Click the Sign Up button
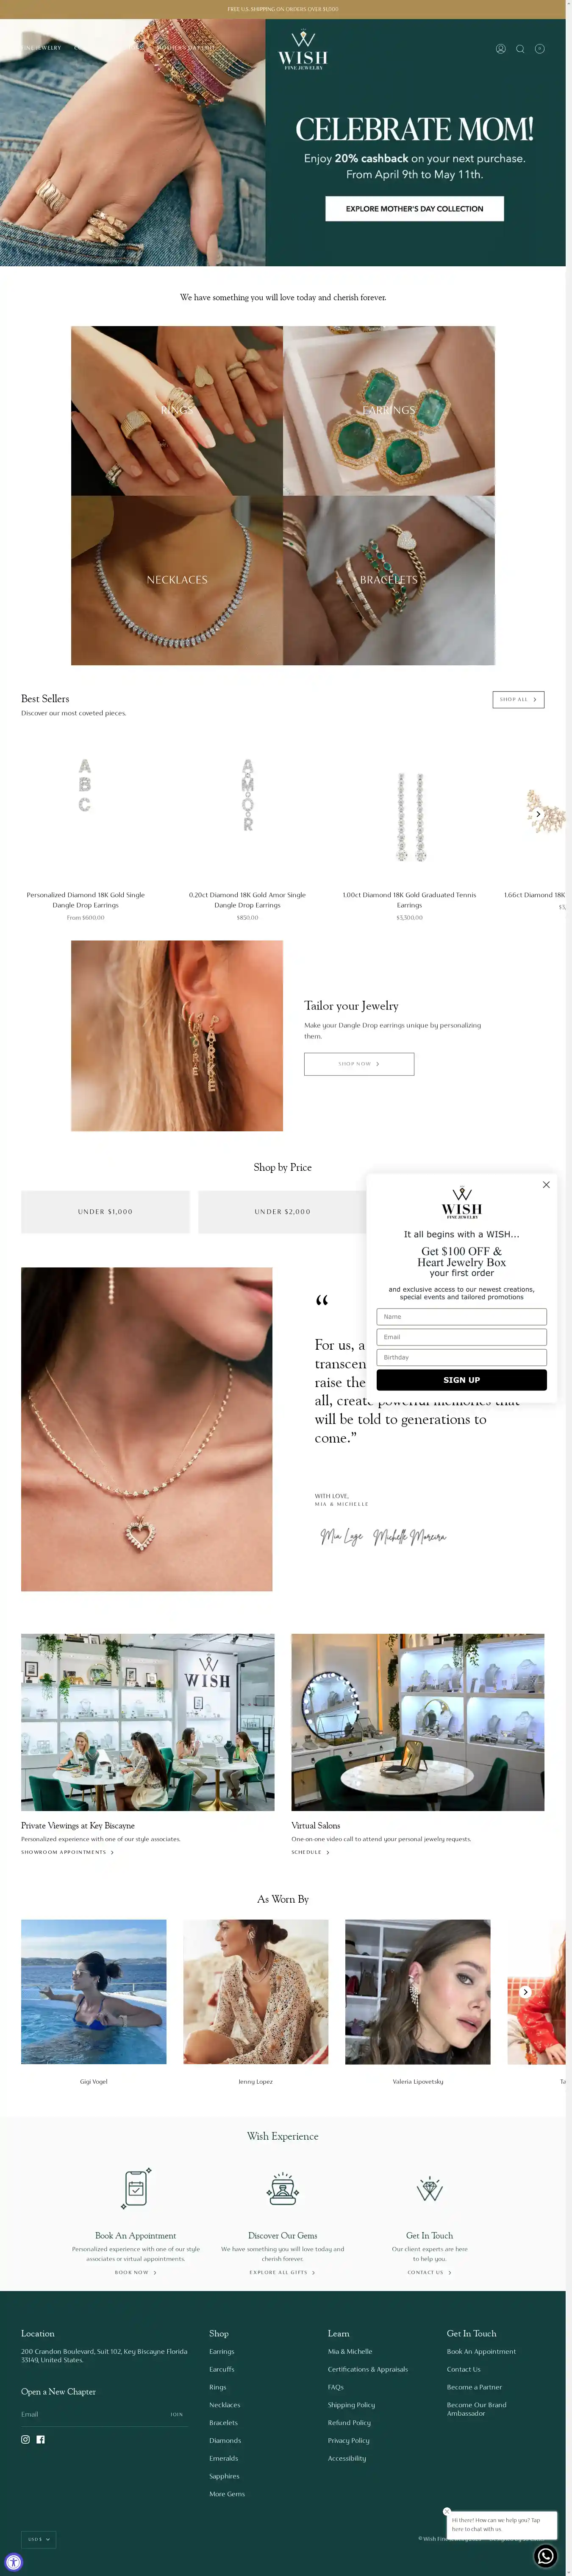This screenshot has height=2576, width=572. tap(461, 1379)
